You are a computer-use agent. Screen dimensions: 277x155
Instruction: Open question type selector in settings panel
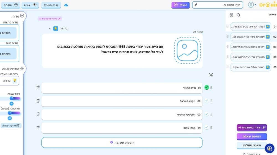(x=10, y=81)
